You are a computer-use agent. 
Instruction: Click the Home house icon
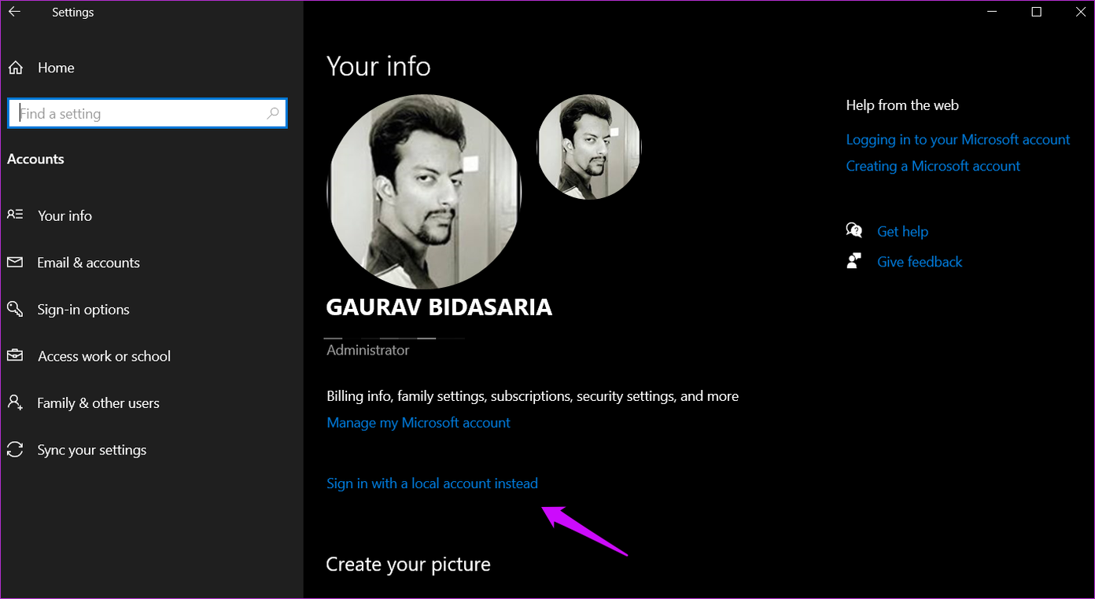click(x=15, y=67)
